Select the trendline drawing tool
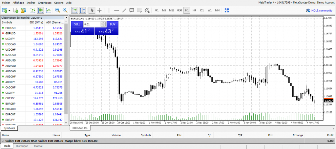Image resolution: width=336 pixels, height=149 pixels. [x=124, y=10]
